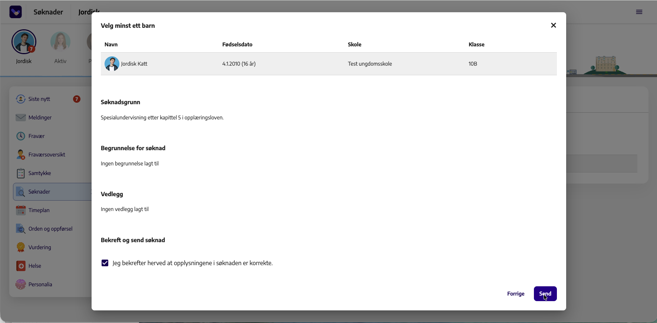Select Fravær menu label

[36, 136]
